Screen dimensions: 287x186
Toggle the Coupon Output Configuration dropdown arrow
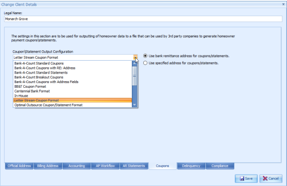click(x=135, y=57)
